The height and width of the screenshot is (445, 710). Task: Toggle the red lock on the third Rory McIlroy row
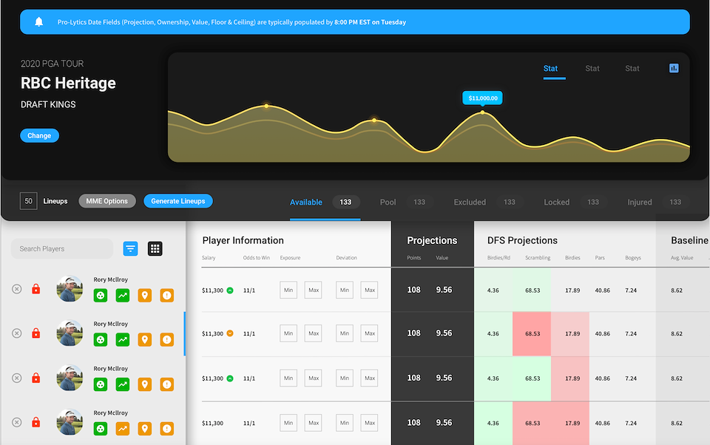tap(35, 378)
